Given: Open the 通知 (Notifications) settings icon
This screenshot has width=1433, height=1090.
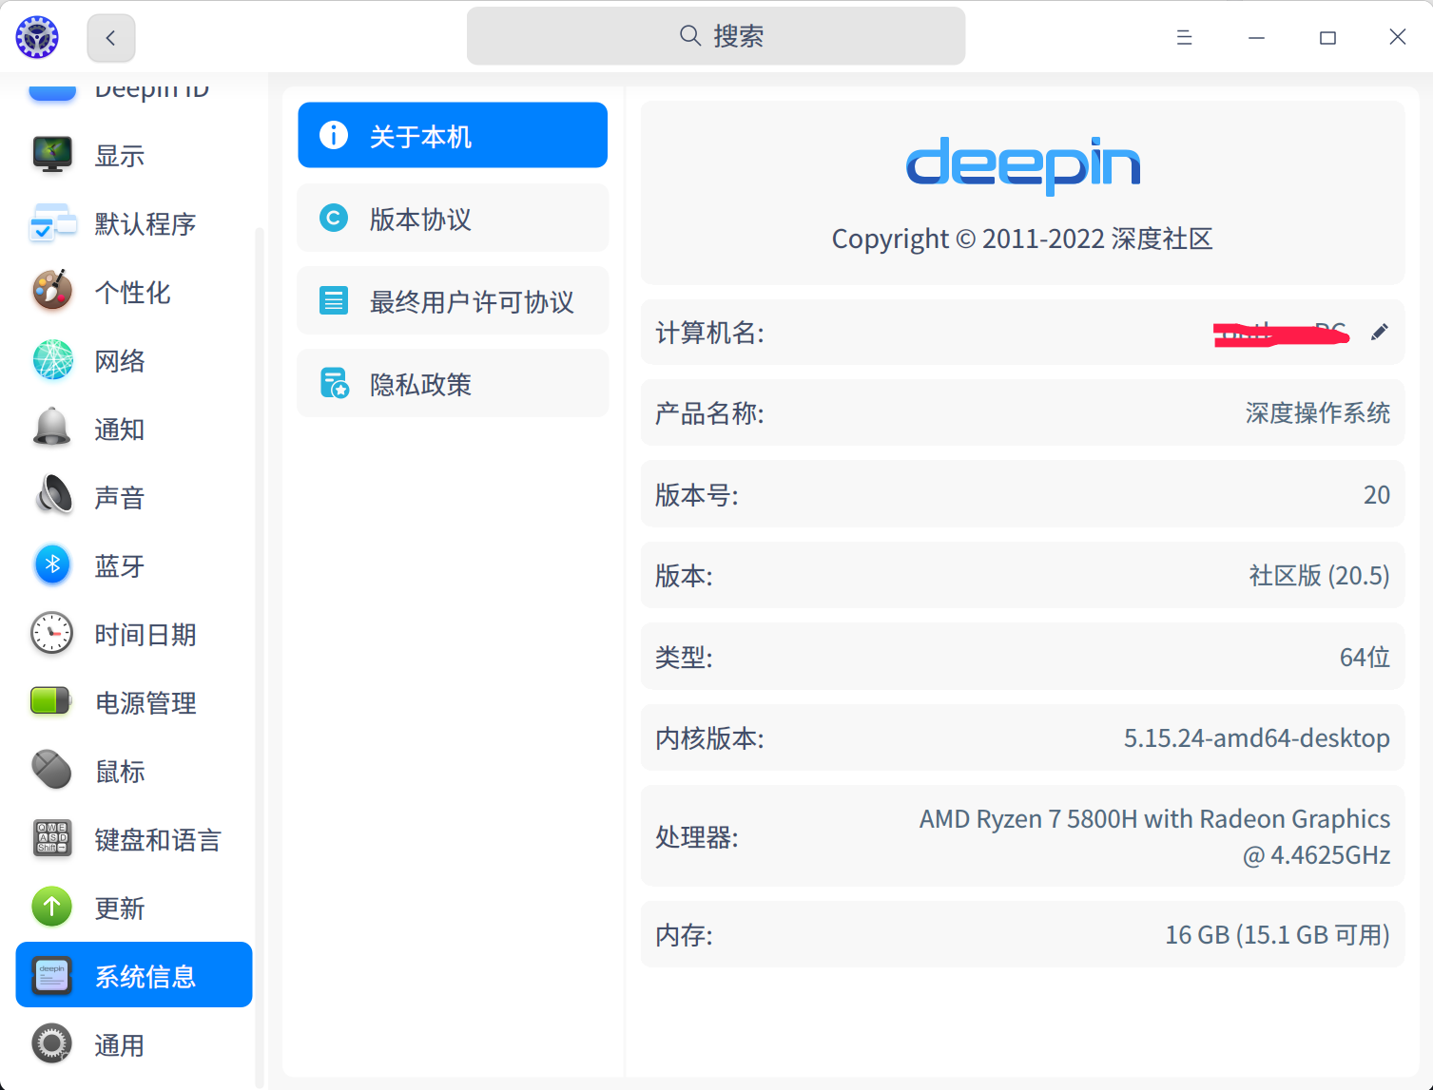Looking at the screenshot, I should (51, 429).
